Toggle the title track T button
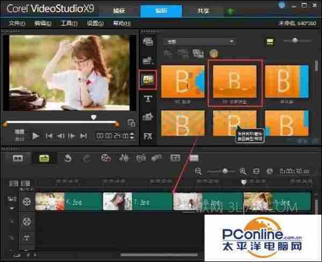 pyautogui.click(x=27, y=238)
